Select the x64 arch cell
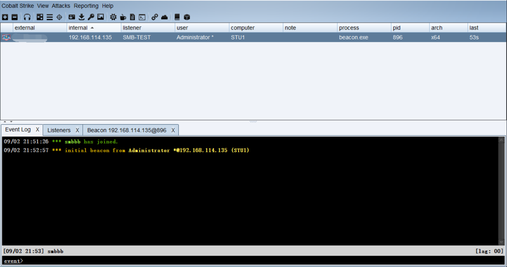This screenshot has width=507, height=267. (449, 37)
